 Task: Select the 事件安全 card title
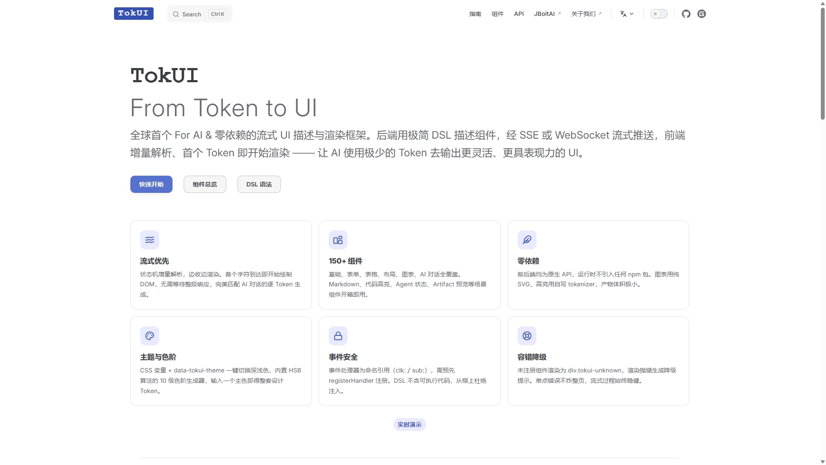343,357
